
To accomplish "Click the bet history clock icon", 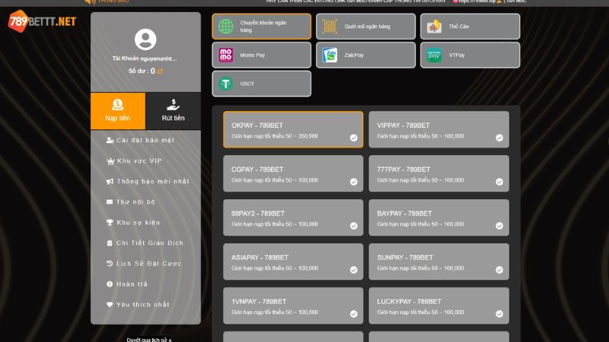I will [x=110, y=264].
